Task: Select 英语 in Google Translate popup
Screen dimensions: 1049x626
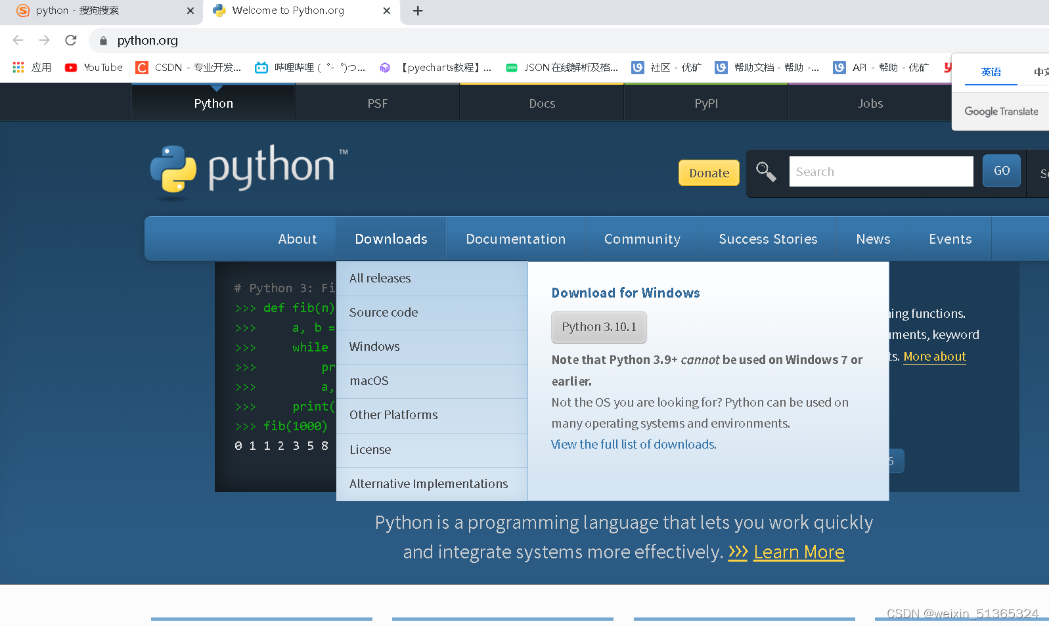Action: [991, 72]
